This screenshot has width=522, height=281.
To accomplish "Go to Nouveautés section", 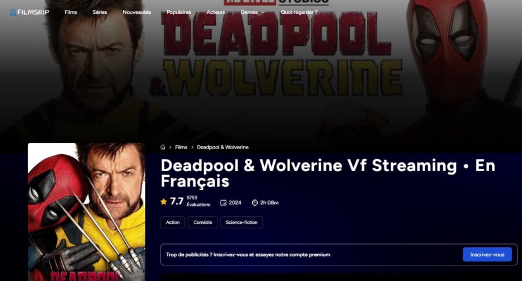I will point(137,12).
